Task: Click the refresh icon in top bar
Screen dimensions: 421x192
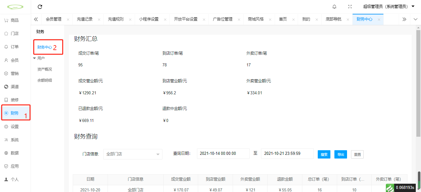Action: point(40,6)
